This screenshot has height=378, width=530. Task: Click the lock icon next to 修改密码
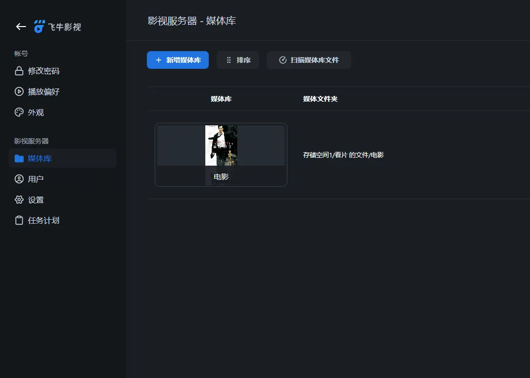coord(18,71)
